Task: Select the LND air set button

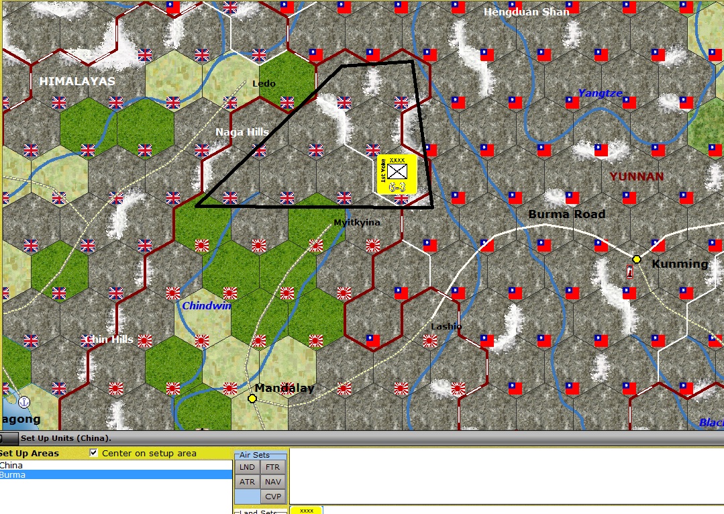Action: [247, 467]
